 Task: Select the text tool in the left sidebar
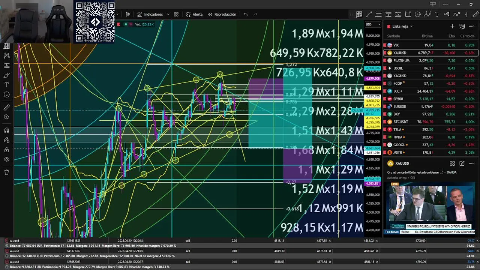[6, 85]
